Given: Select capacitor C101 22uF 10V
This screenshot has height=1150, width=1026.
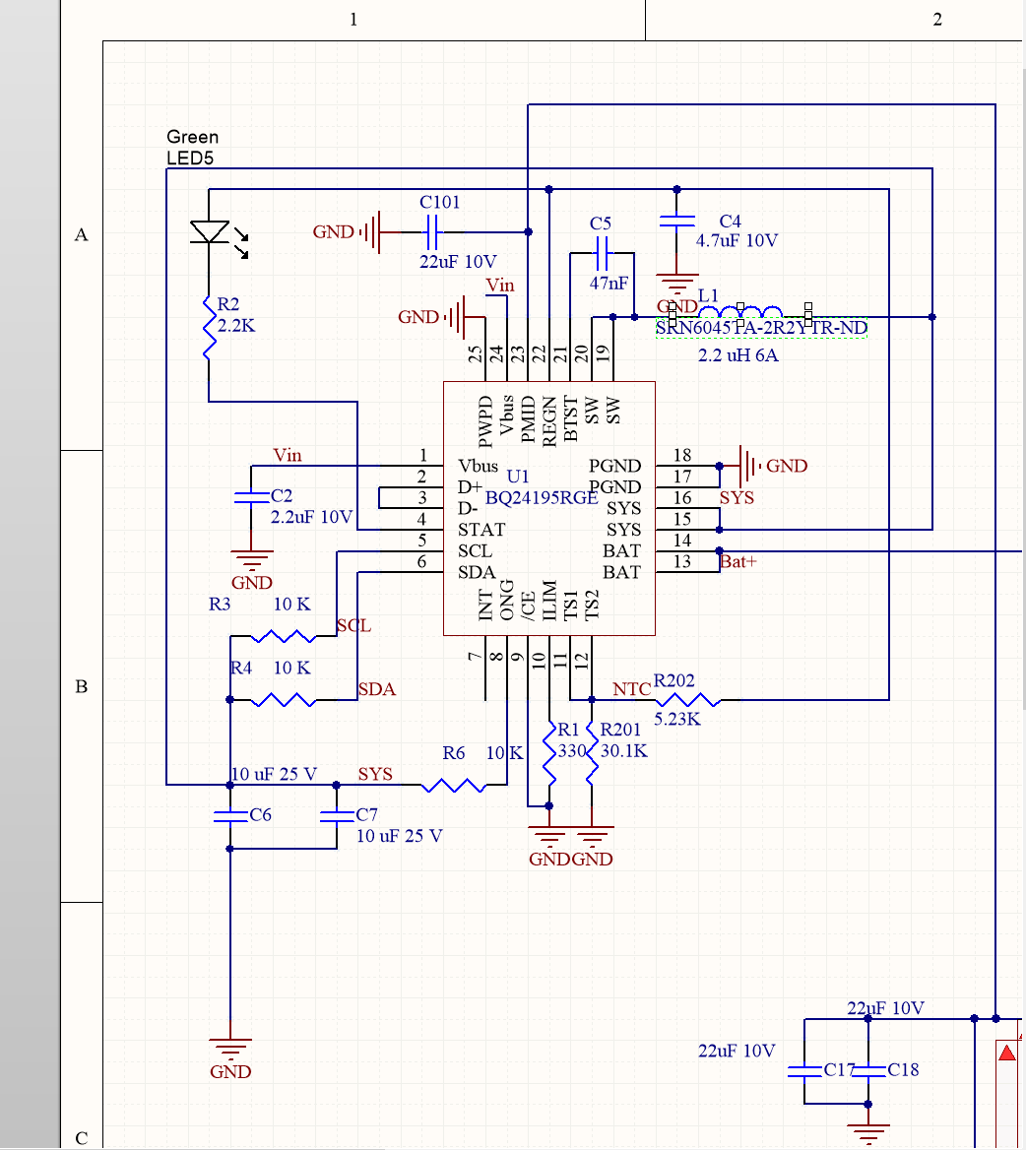Looking at the screenshot, I should (x=431, y=233).
